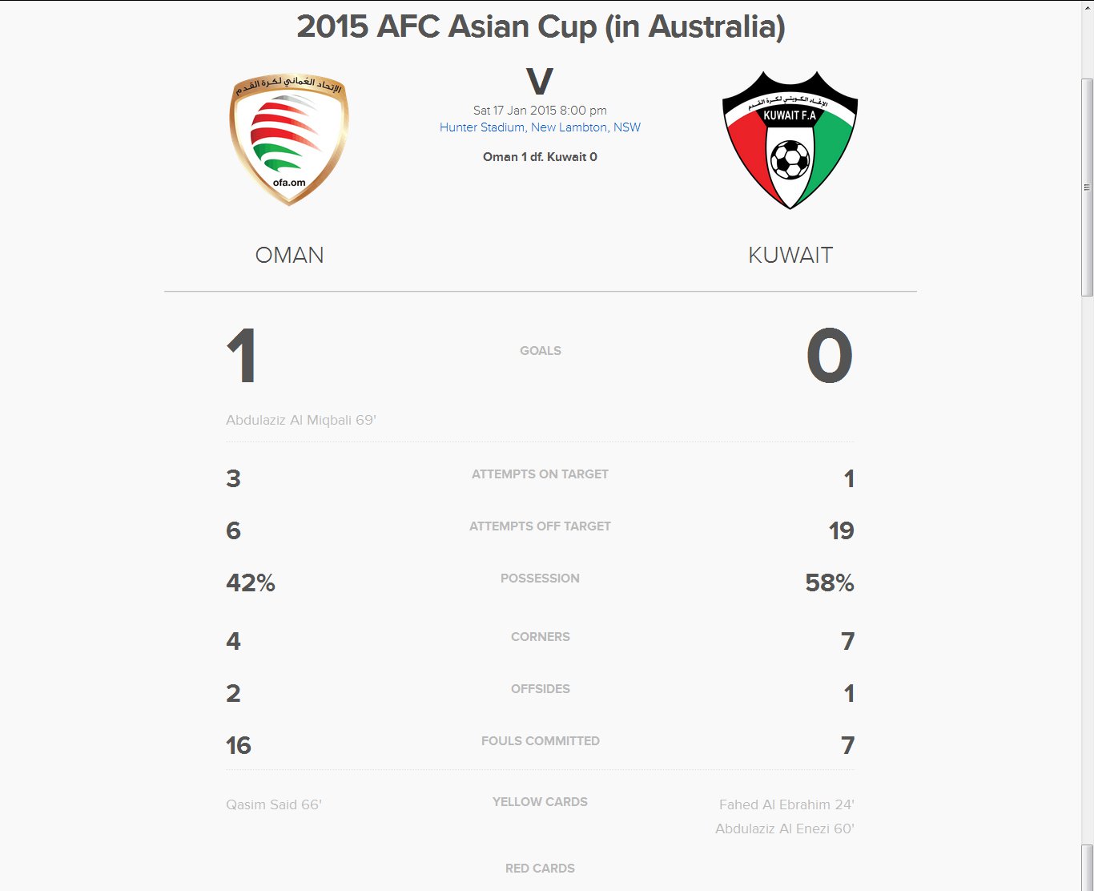Click the 2015 AFC Asian Cup heading
Image resolution: width=1094 pixels, height=891 pixels.
[x=541, y=26]
